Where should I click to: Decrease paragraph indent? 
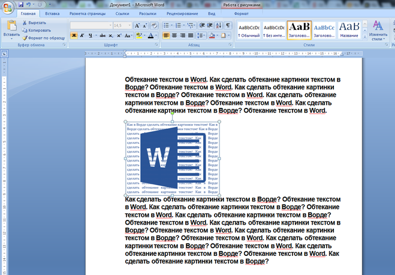point(202,25)
